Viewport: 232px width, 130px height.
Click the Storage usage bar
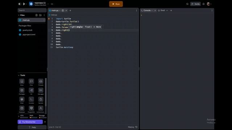pos(43,118)
